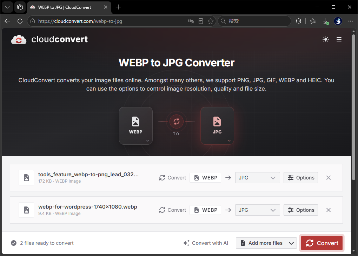Click Add more files button

pyautogui.click(x=261, y=243)
